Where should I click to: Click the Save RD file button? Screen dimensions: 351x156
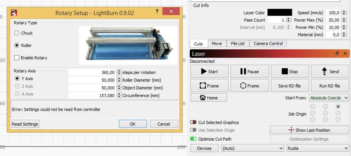290,86
